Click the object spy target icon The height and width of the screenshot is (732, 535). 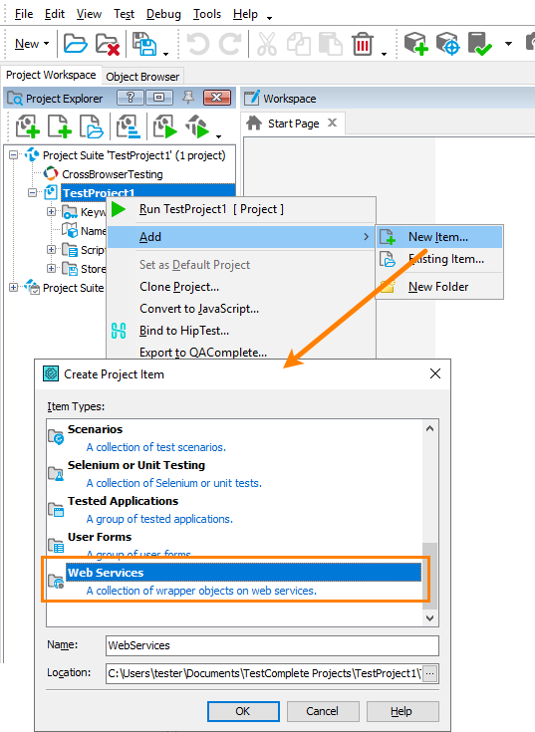pos(448,44)
